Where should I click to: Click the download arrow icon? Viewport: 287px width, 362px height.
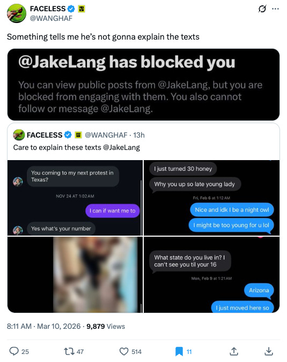click(269, 351)
